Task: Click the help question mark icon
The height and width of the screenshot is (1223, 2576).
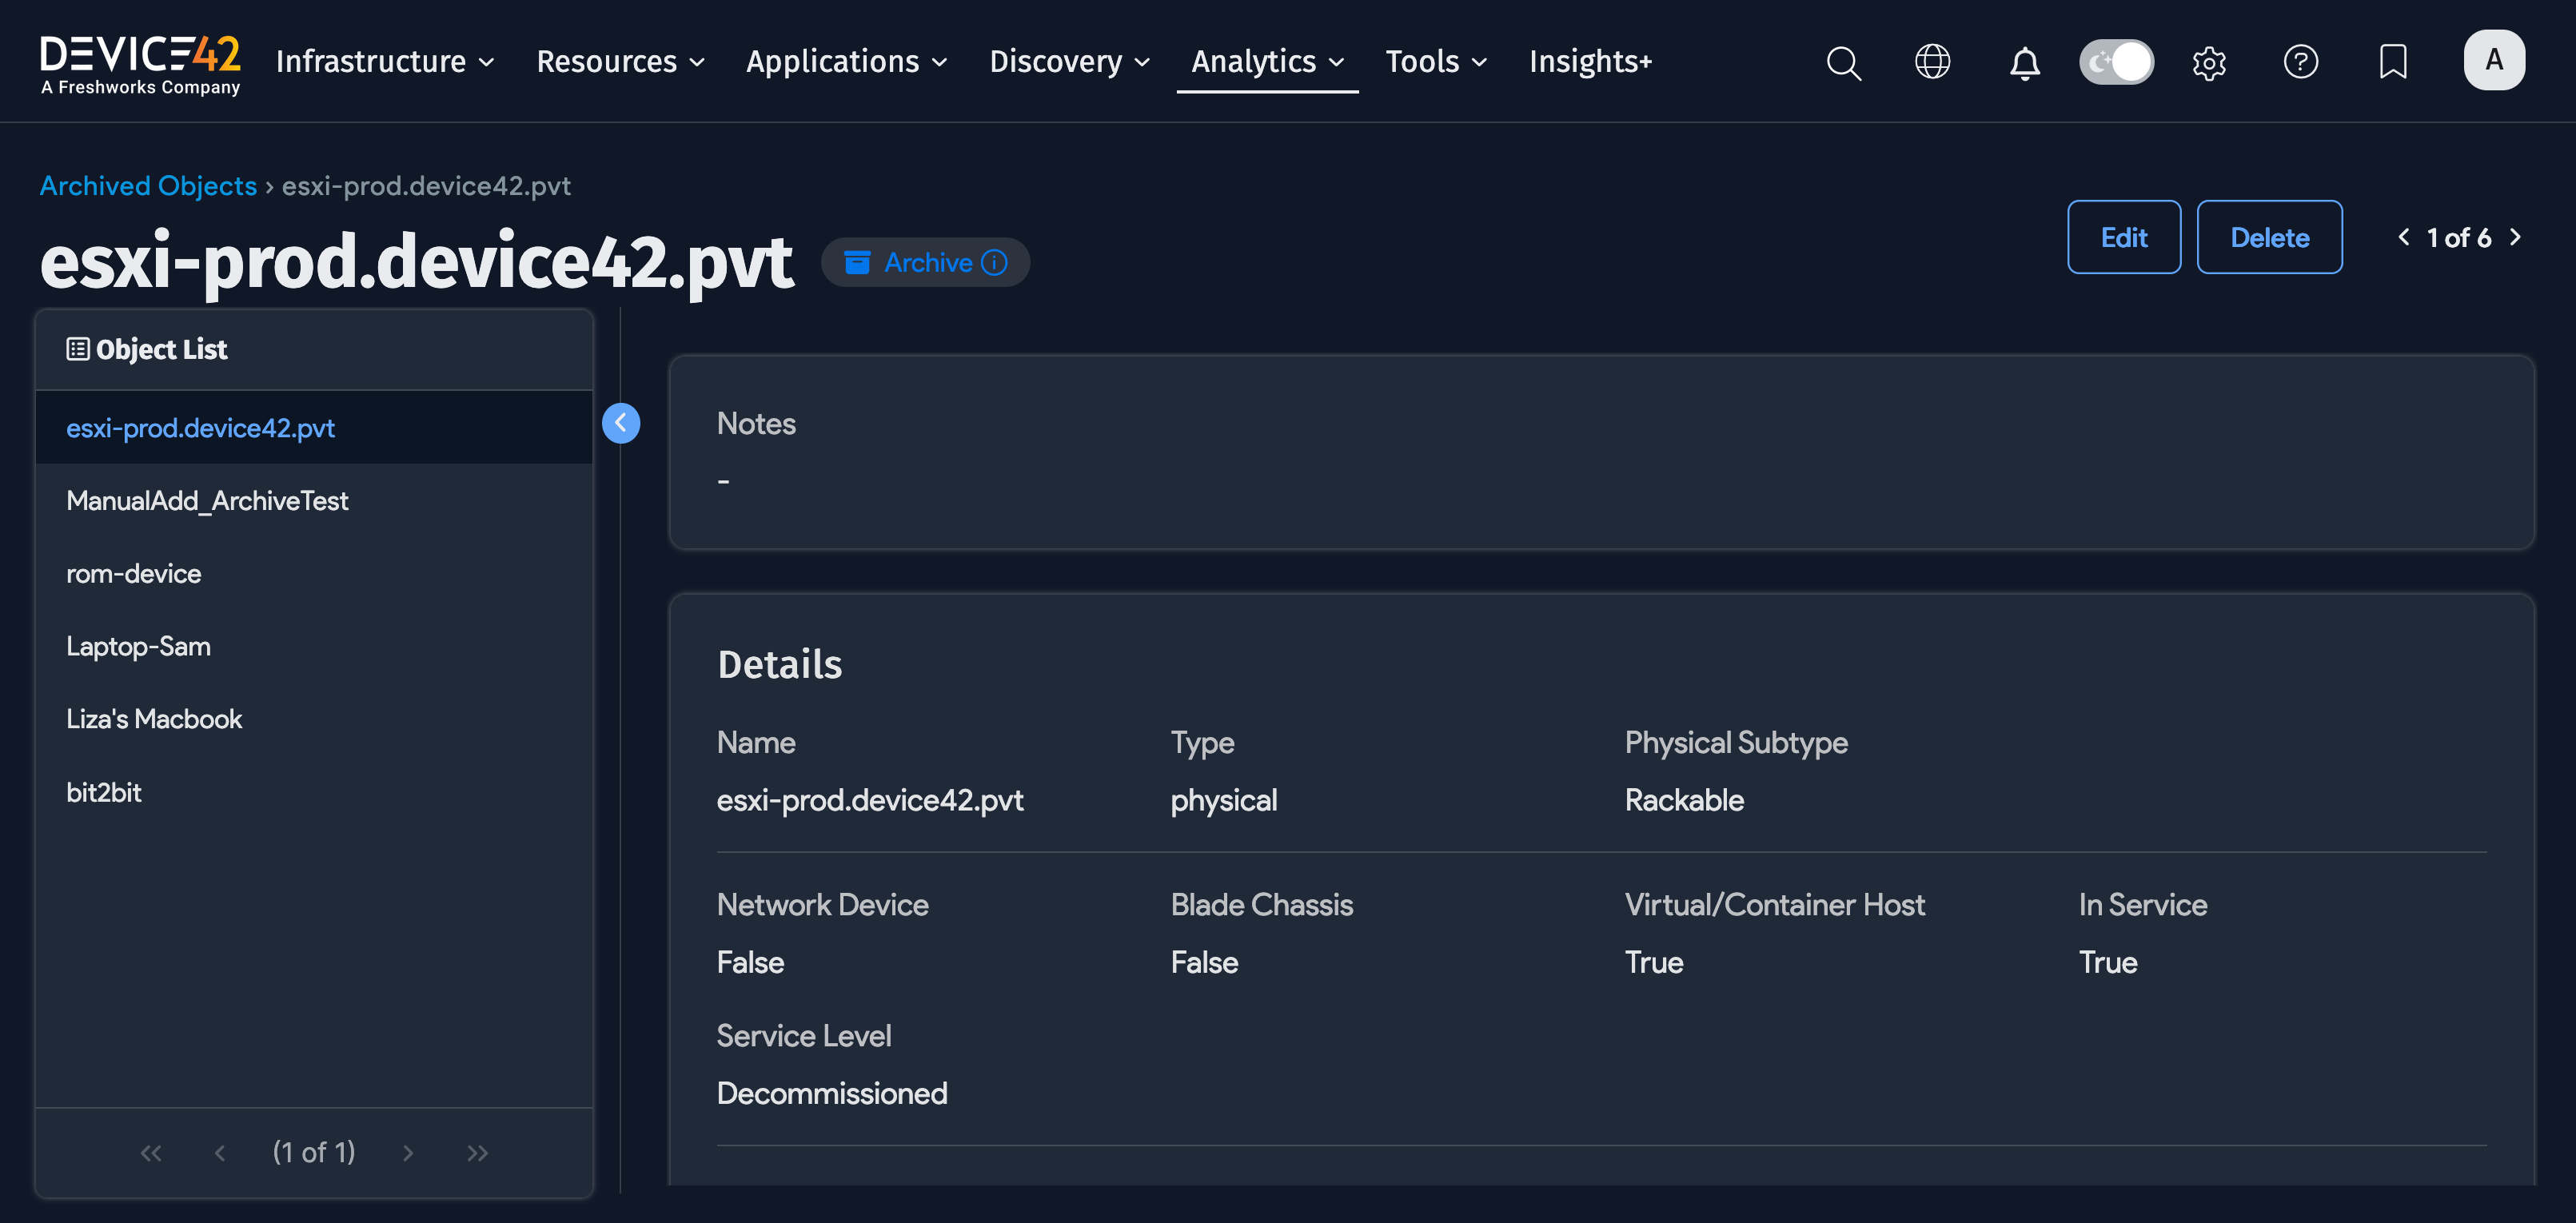Action: 2301,62
